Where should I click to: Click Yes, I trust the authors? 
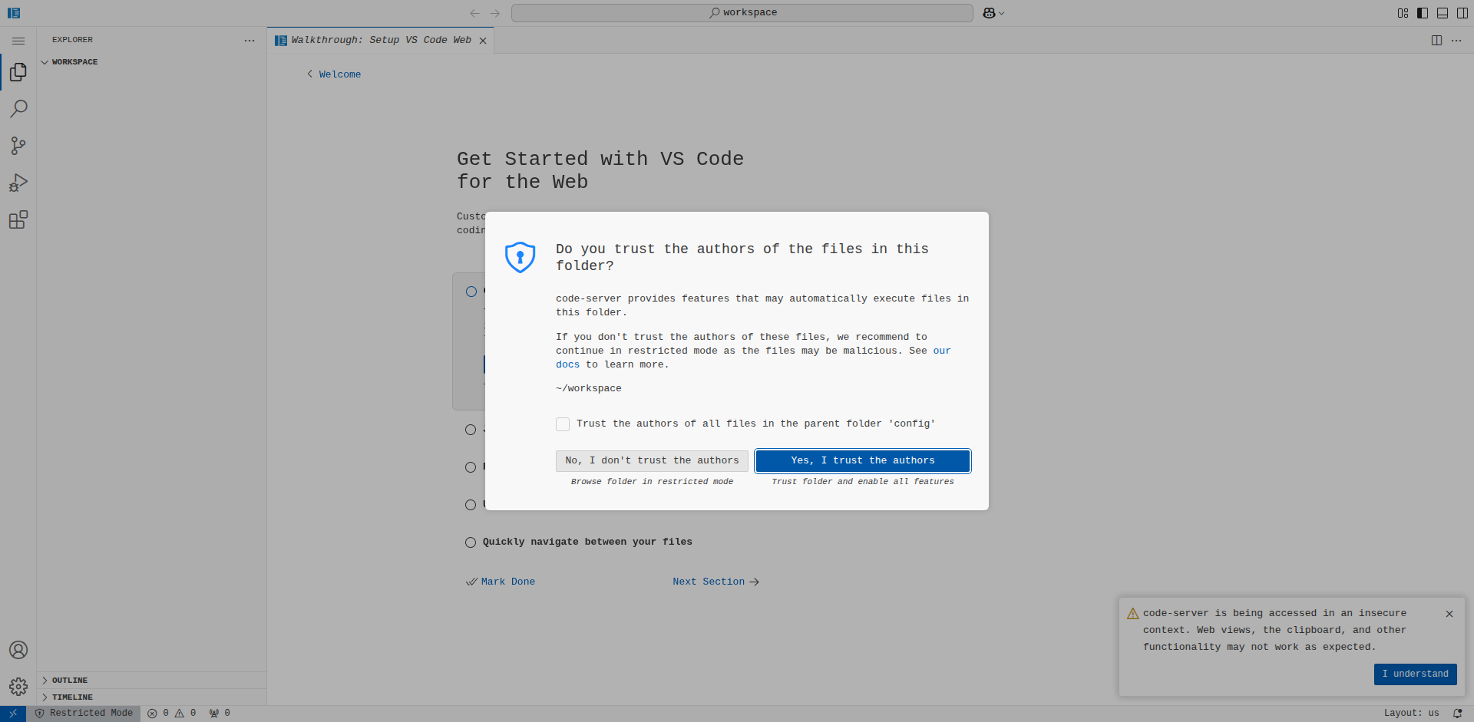863,460
